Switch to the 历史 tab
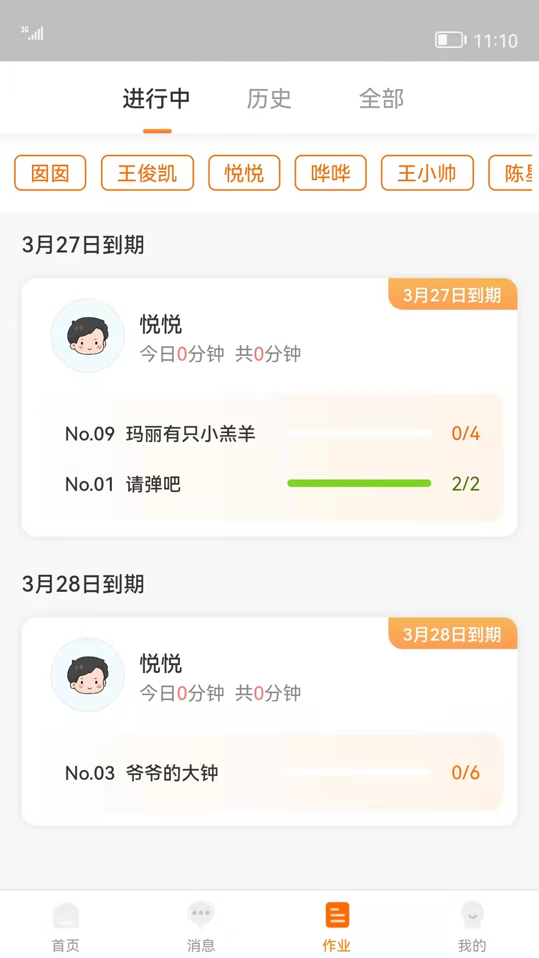The width and height of the screenshot is (539, 958). click(x=269, y=99)
